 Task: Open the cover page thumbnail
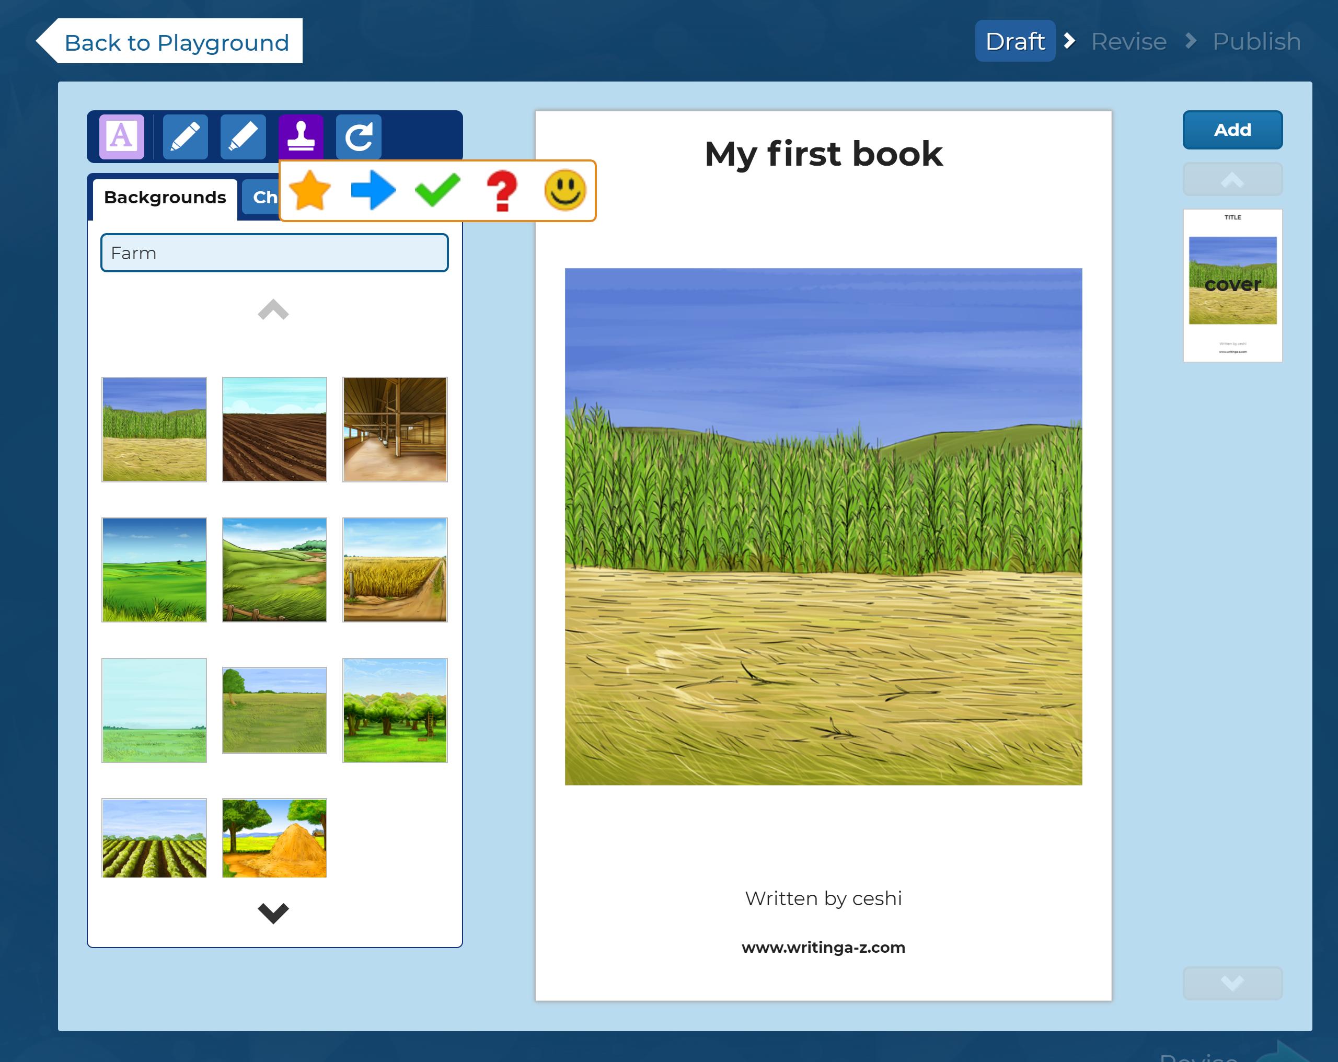point(1232,285)
